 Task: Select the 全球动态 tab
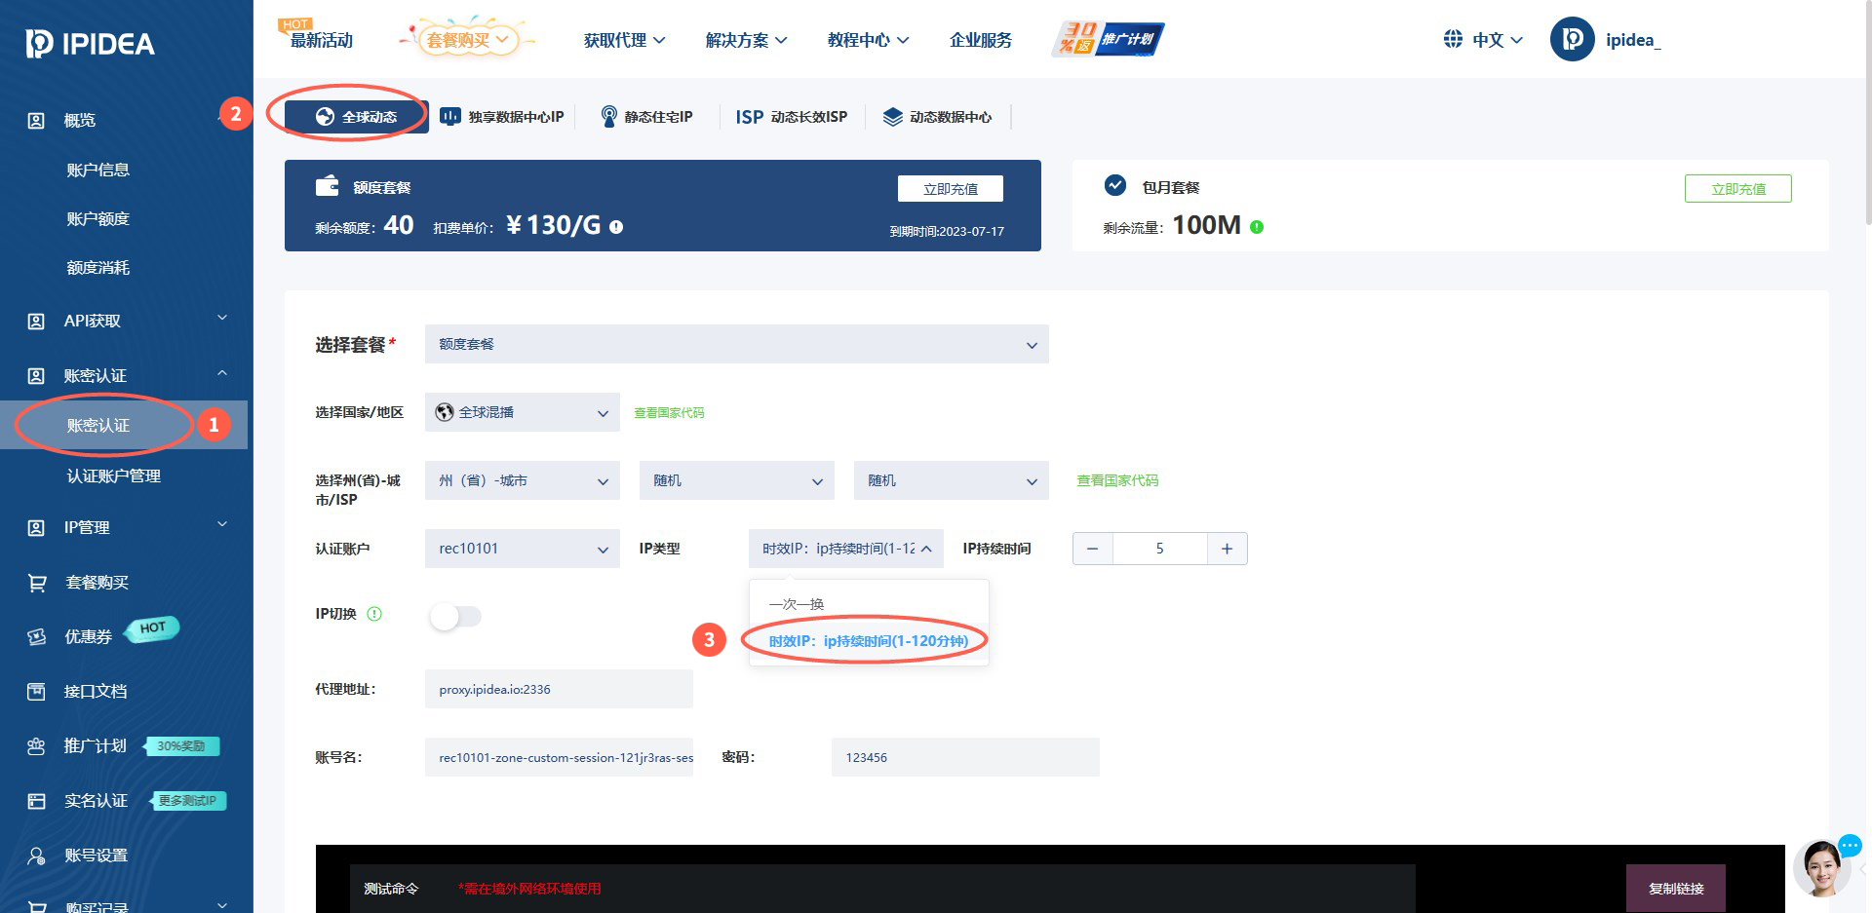pos(357,117)
